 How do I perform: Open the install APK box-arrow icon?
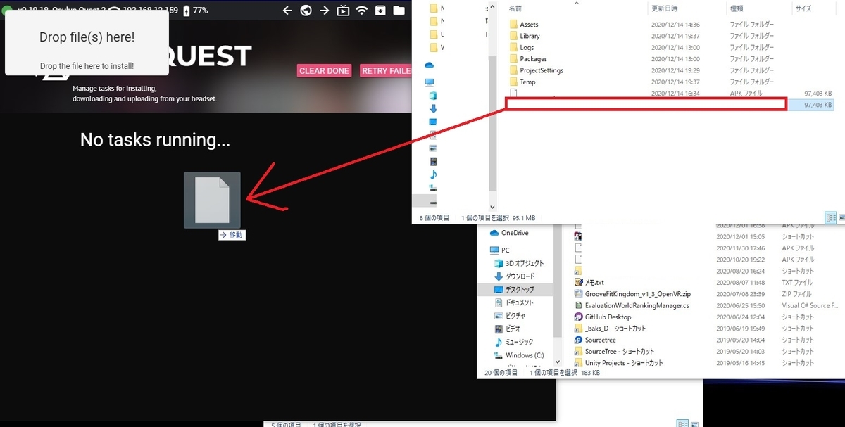(x=380, y=11)
